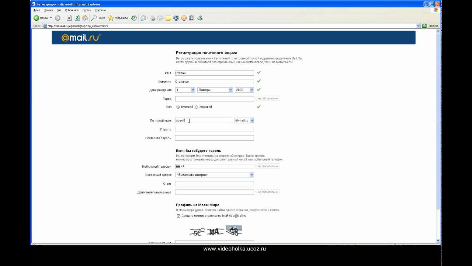The width and height of the screenshot is (472, 266).
Task: Open the birth day dropdown showing 1
Action: [185, 90]
